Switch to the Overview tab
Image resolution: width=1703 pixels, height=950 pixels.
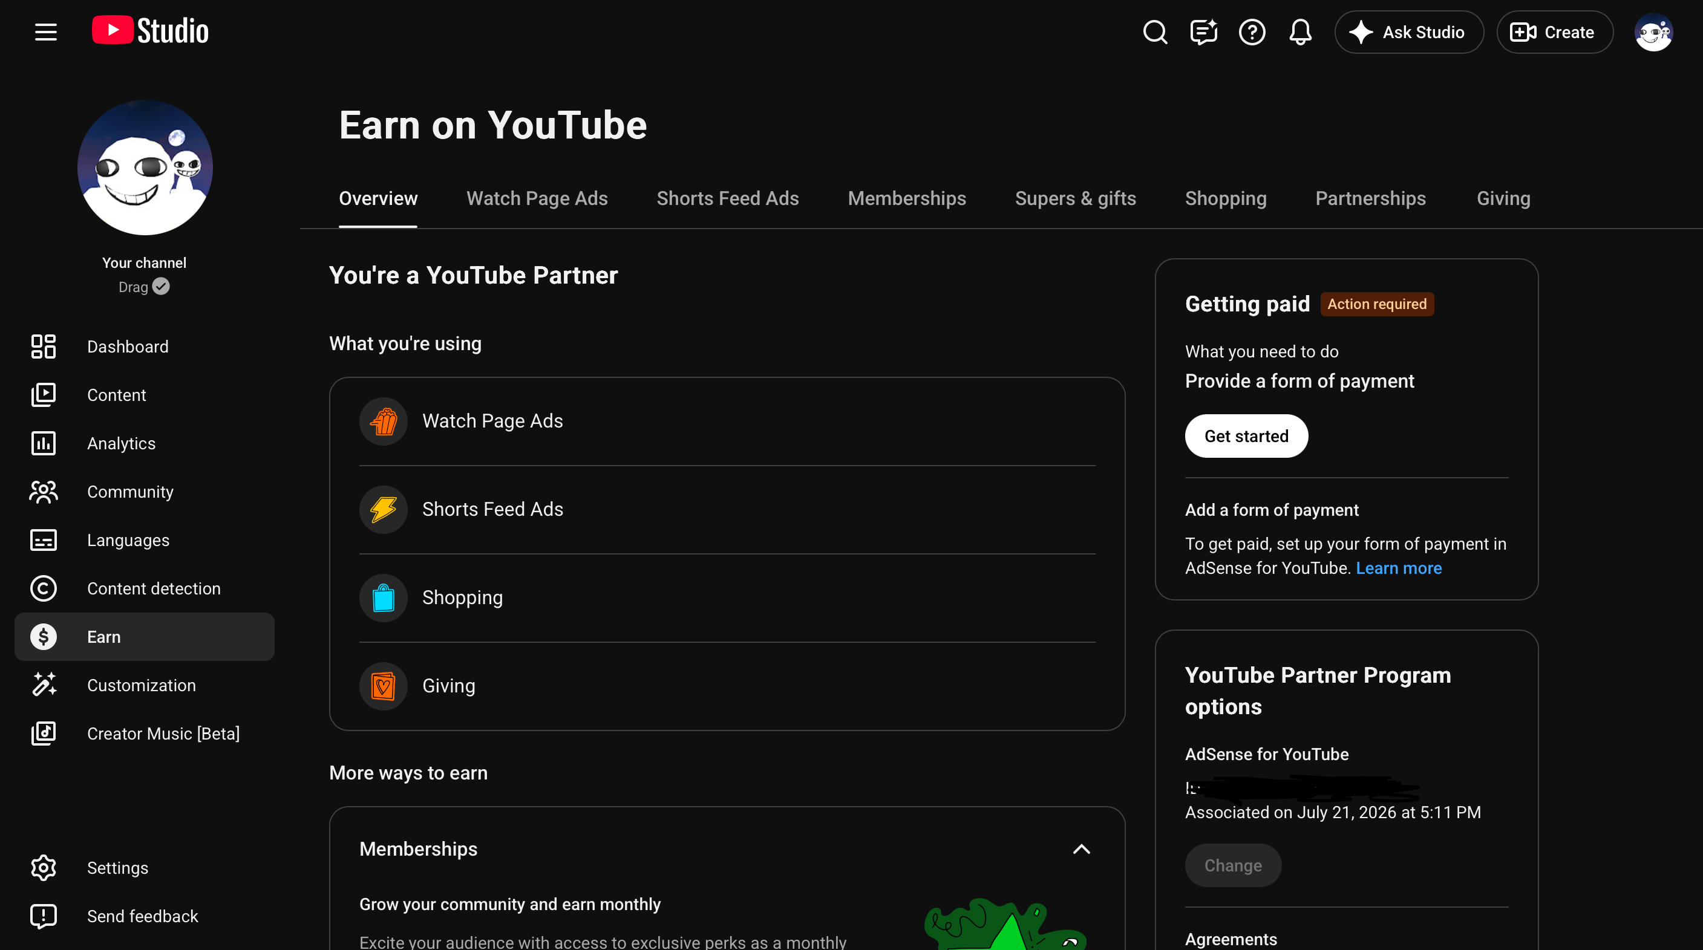click(x=378, y=199)
